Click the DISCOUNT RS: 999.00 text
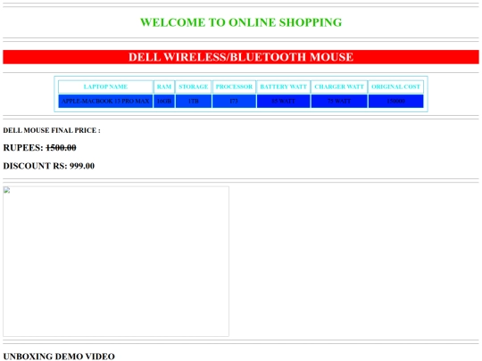Viewport: 482px width, 361px height. coord(49,166)
